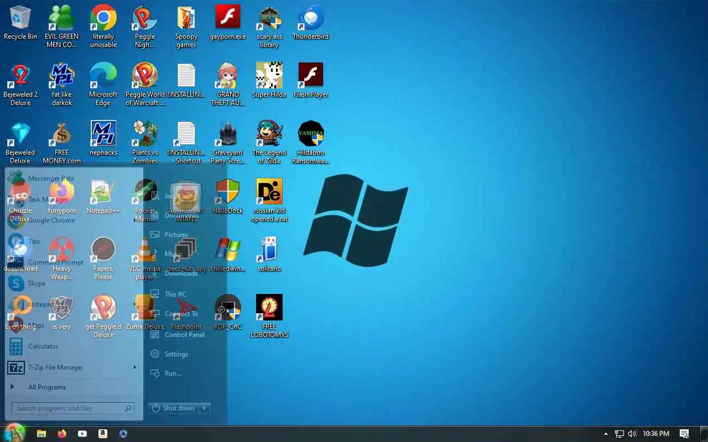Image resolution: width=708 pixels, height=442 pixels.
Task: Launch the Flash Player desktop shortcut
Action: click(x=311, y=81)
